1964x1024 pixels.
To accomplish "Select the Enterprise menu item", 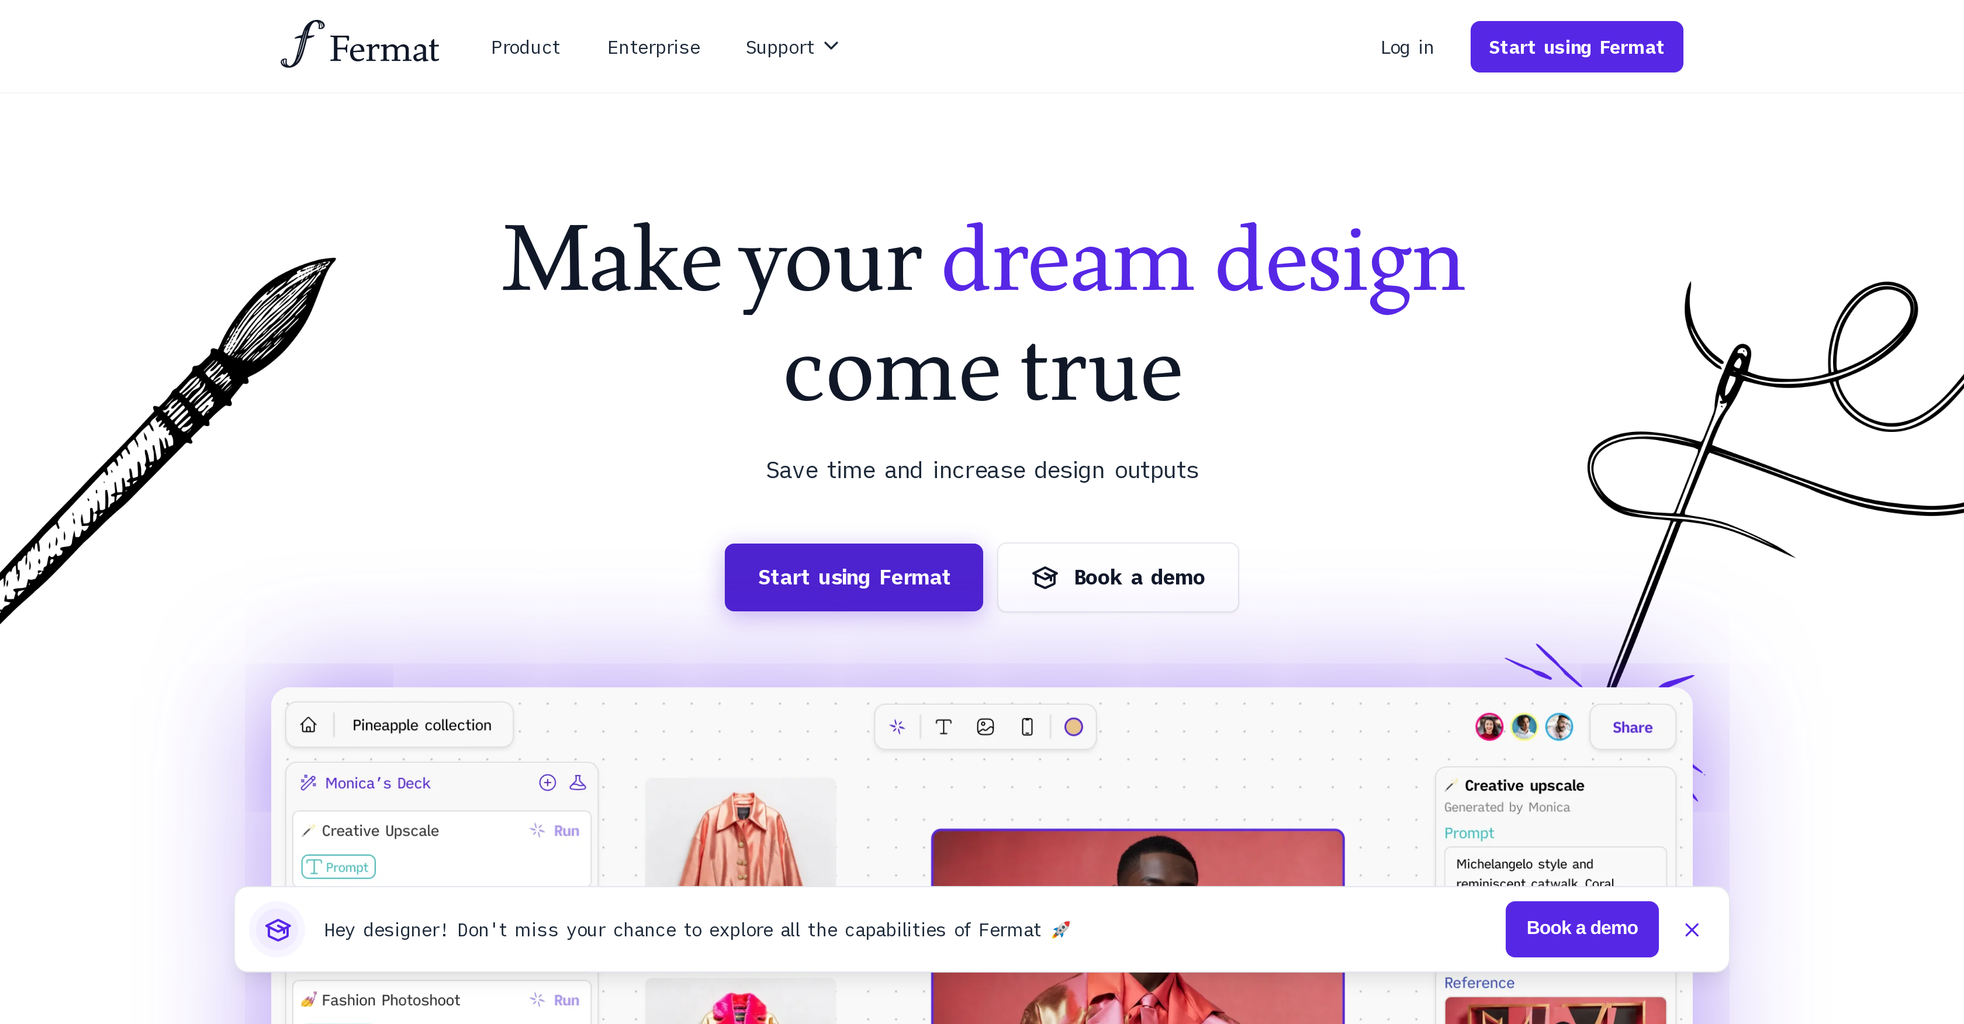I will coord(652,47).
